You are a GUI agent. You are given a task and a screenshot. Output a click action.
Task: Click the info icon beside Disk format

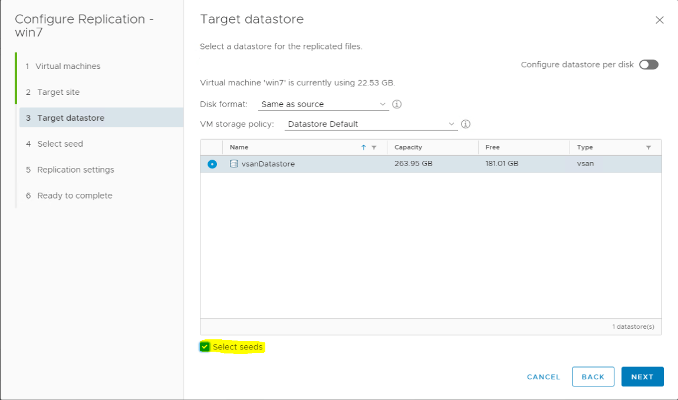pyautogui.click(x=397, y=104)
